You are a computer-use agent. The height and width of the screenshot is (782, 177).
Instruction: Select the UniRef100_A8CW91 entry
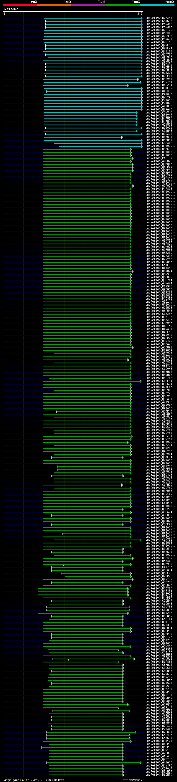[x=159, y=348]
